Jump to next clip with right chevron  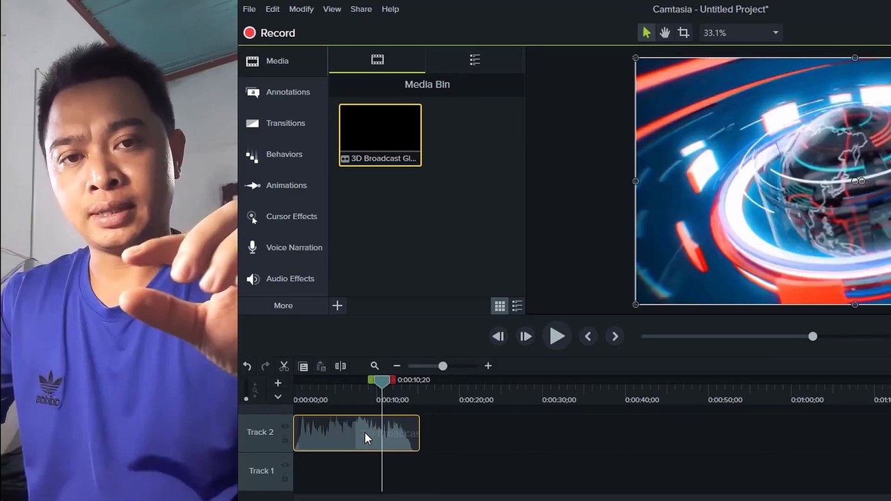pyautogui.click(x=615, y=337)
